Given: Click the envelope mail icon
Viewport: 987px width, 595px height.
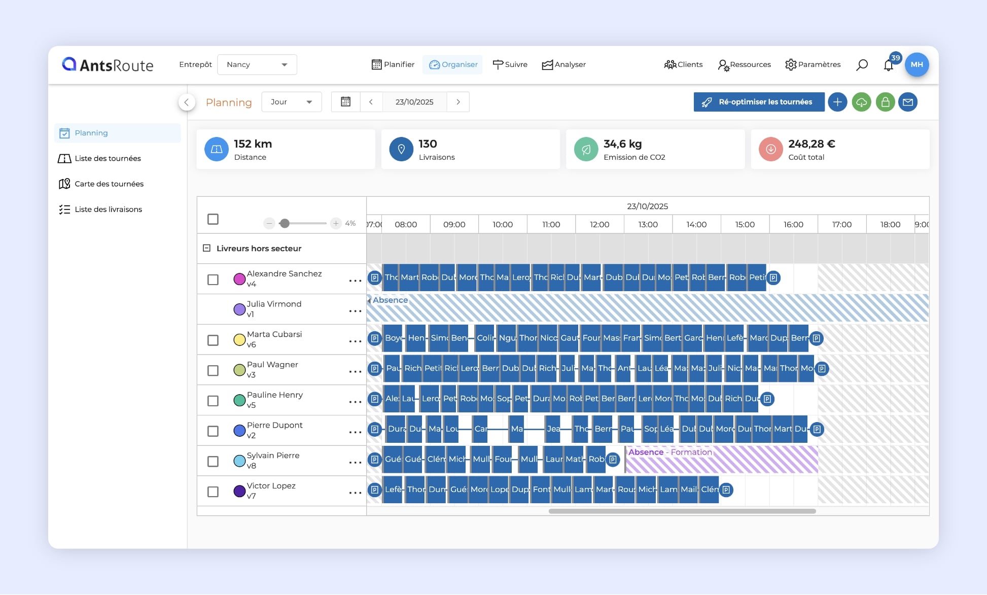Looking at the screenshot, I should coord(908,102).
